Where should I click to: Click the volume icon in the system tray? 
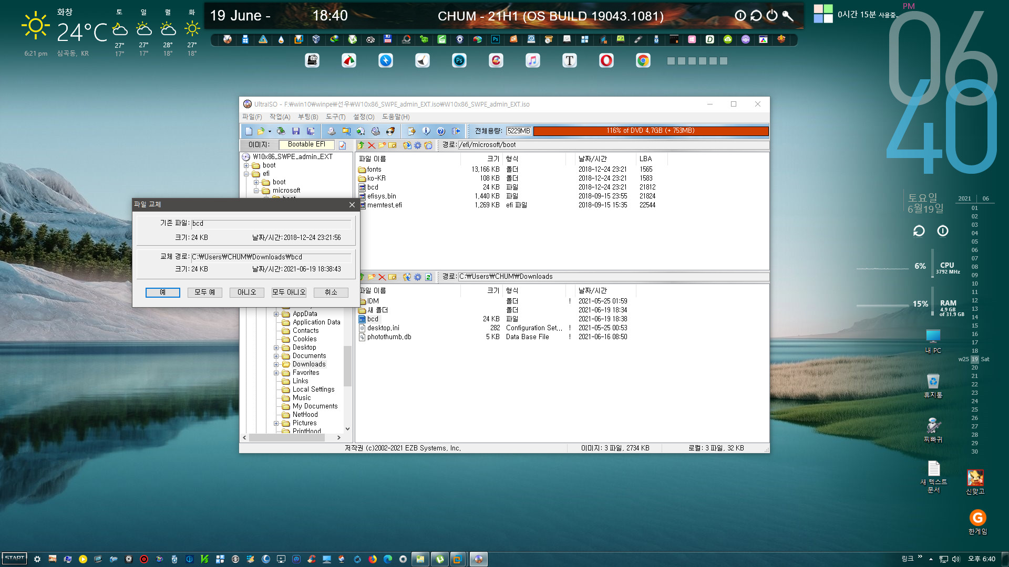tap(956, 559)
